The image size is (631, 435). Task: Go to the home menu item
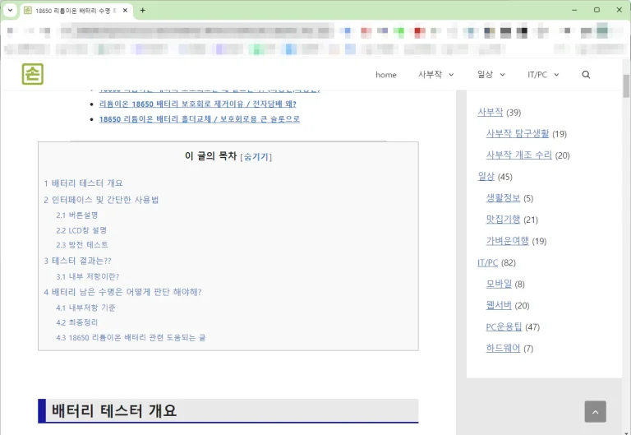386,75
